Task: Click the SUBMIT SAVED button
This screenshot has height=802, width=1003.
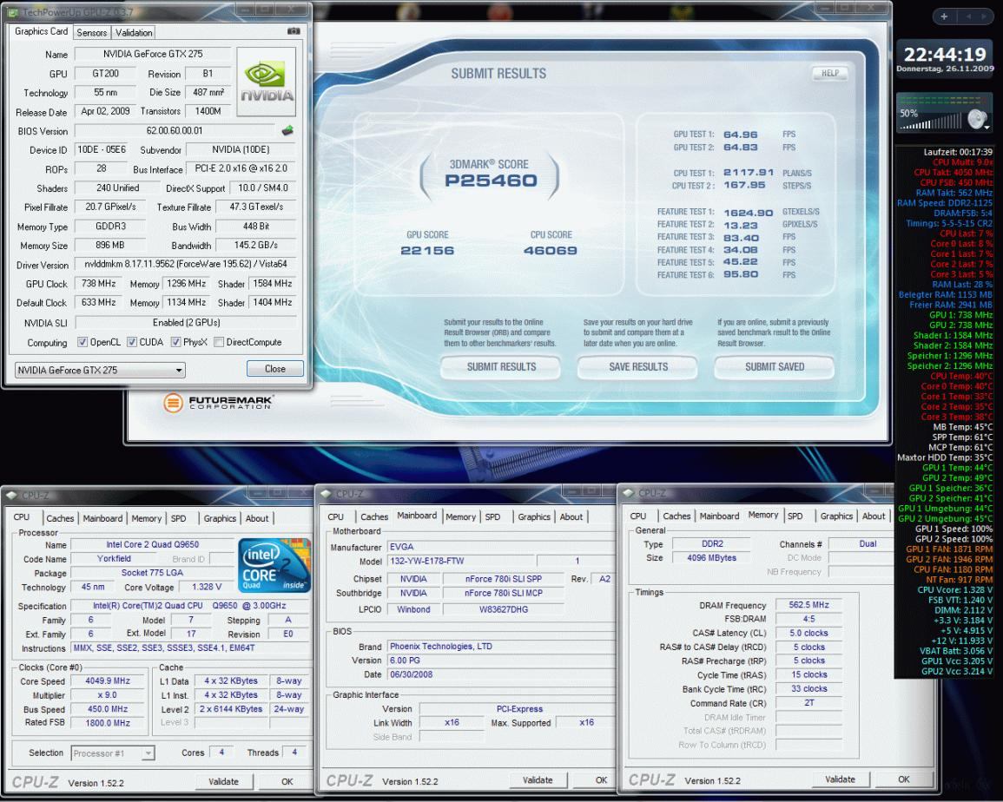Action: tap(774, 367)
